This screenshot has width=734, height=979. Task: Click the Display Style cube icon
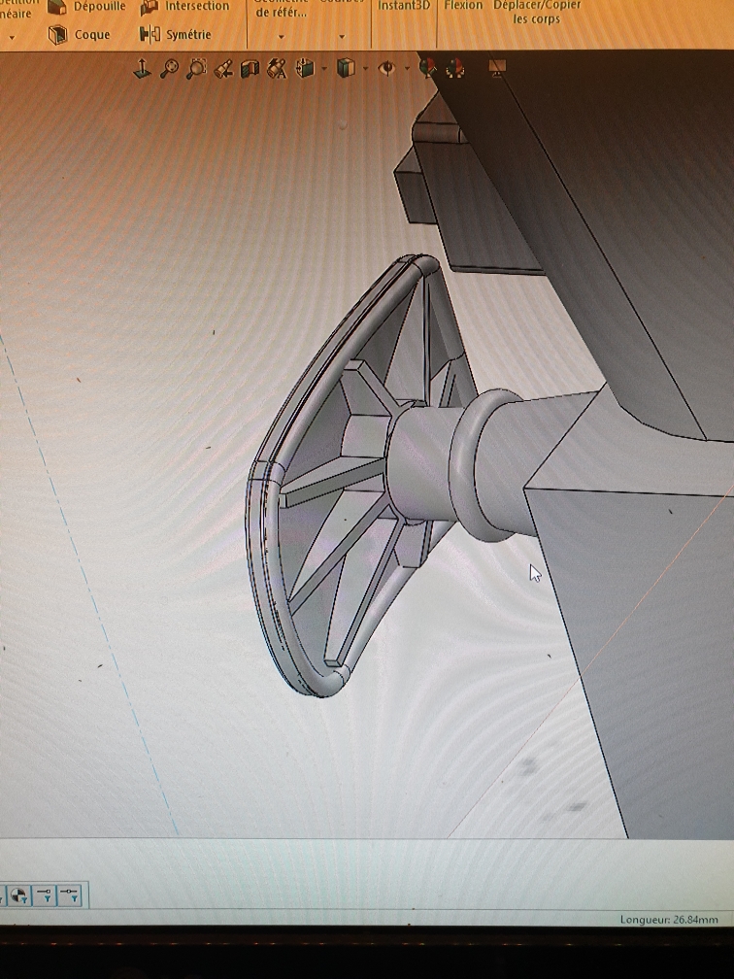tap(346, 67)
